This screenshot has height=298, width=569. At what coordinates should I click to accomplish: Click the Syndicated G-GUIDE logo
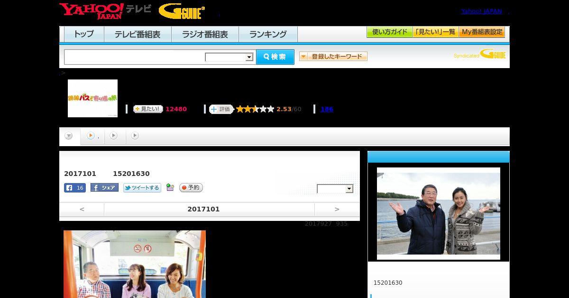(480, 54)
